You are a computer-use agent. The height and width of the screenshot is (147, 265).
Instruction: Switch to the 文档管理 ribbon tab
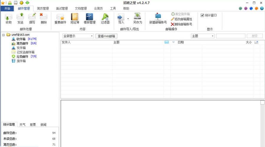click(x=81, y=9)
